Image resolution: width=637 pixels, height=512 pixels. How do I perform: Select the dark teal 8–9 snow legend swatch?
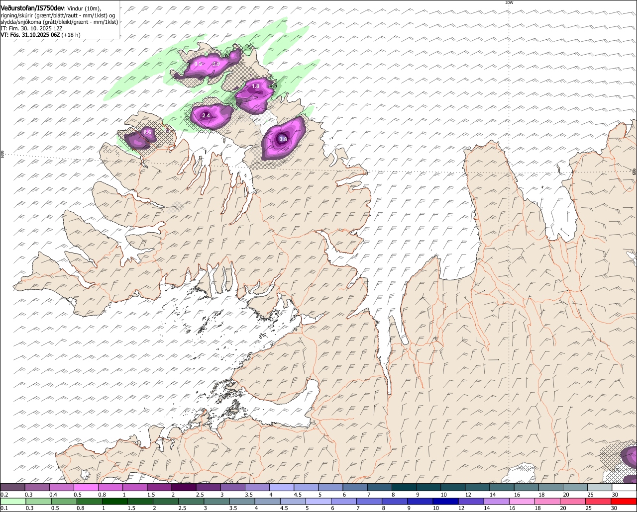point(404,488)
